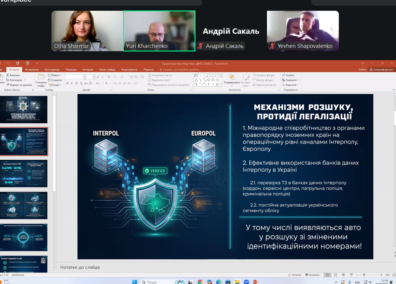
Task: Create a new slide with Створити слайд
Action: coord(41,81)
